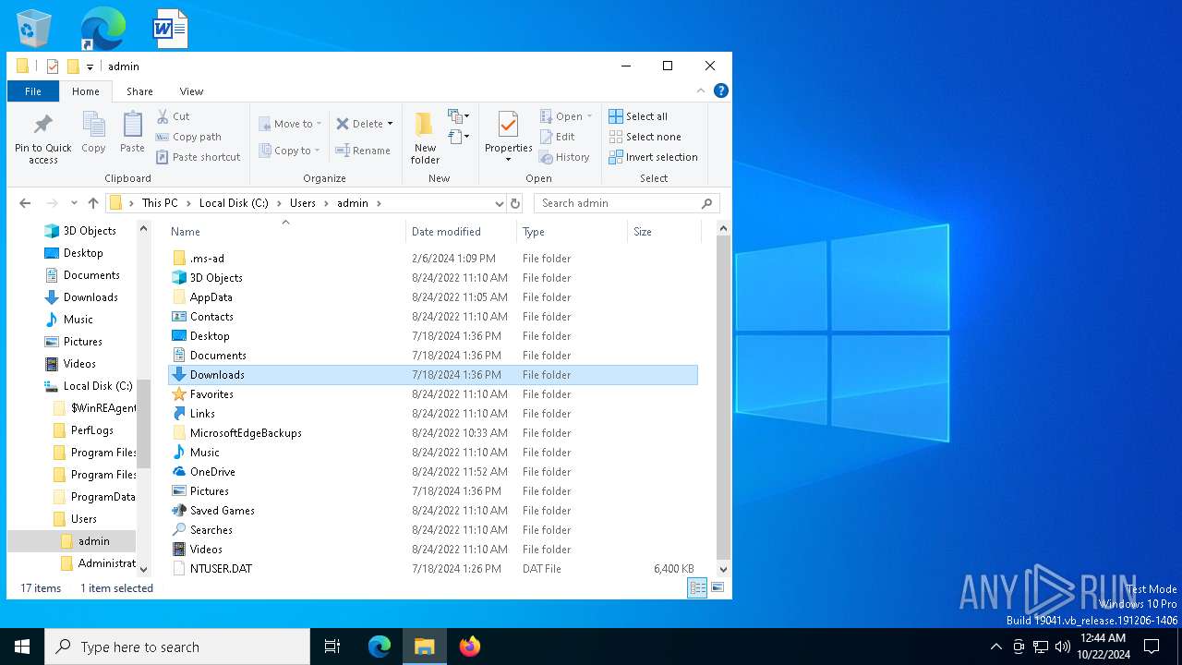Screen dimensions: 1182x665
Task: Select Program Data in navigation tree
Action: (x=94, y=497)
